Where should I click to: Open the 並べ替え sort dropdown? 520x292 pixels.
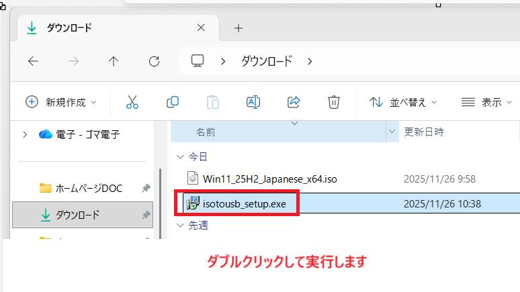coord(403,102)
